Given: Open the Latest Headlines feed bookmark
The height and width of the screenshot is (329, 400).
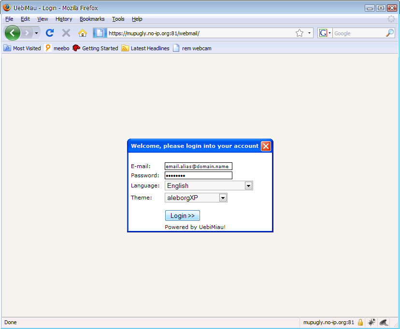Looking at the screenshot, I should click(145, 48).
